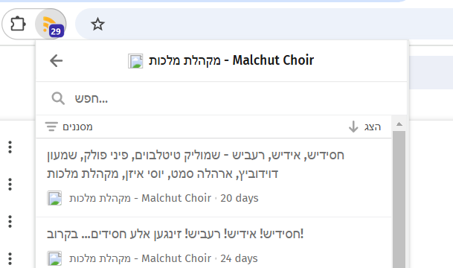
Task: Open the filters icon next to מסננים
Action: 51,127
